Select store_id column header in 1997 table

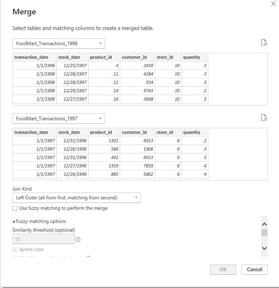click(168, 133)
